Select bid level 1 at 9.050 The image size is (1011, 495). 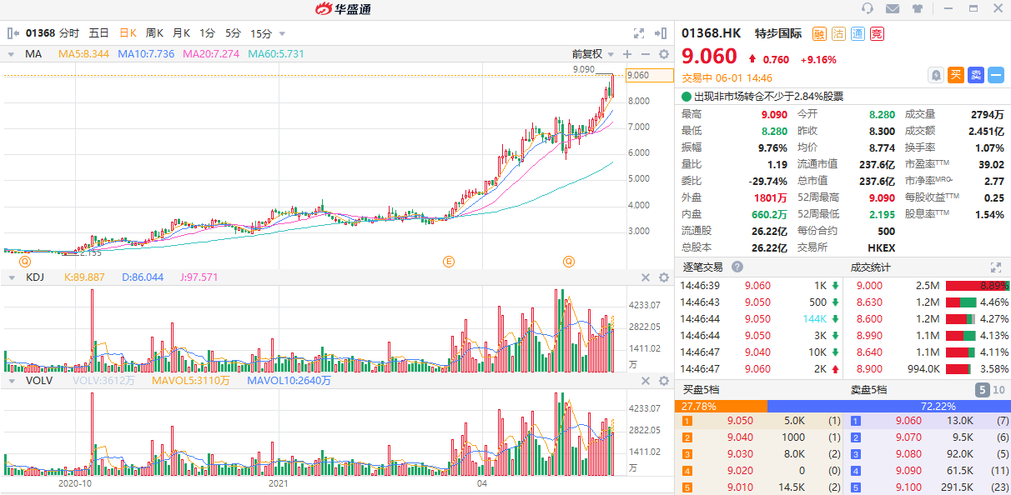point(760,421)
